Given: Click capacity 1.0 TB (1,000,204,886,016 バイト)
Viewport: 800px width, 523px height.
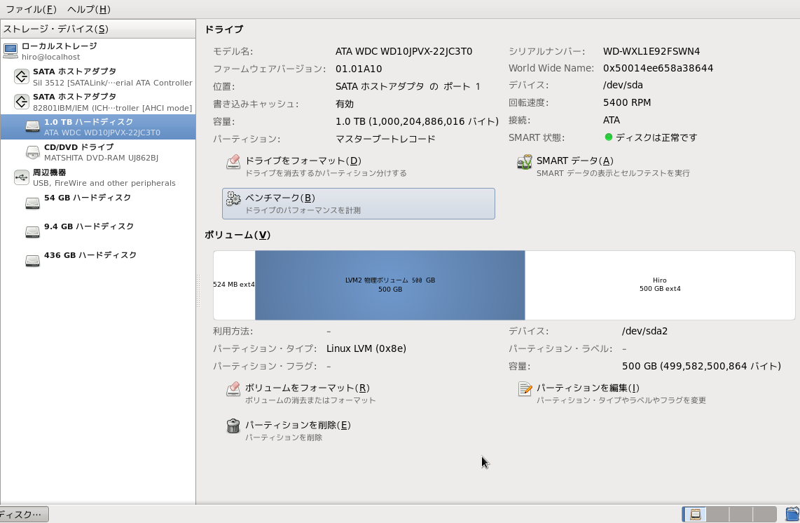Looking at the screenshot, I should [417, 121].
